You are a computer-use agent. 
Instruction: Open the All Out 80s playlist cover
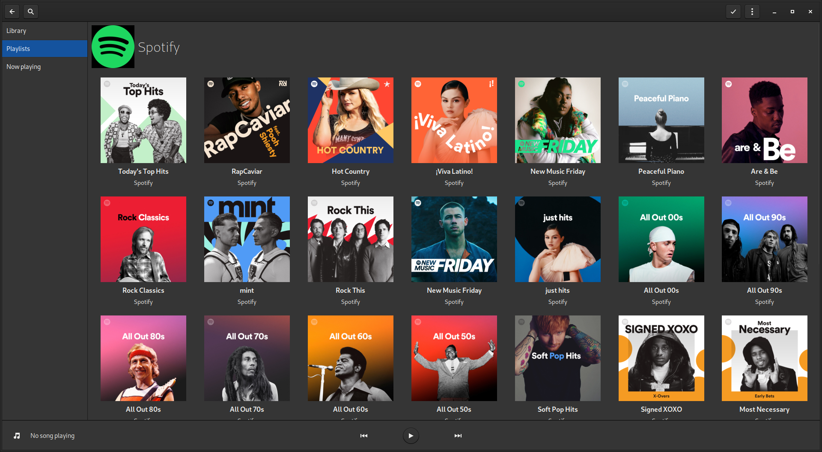143,358
